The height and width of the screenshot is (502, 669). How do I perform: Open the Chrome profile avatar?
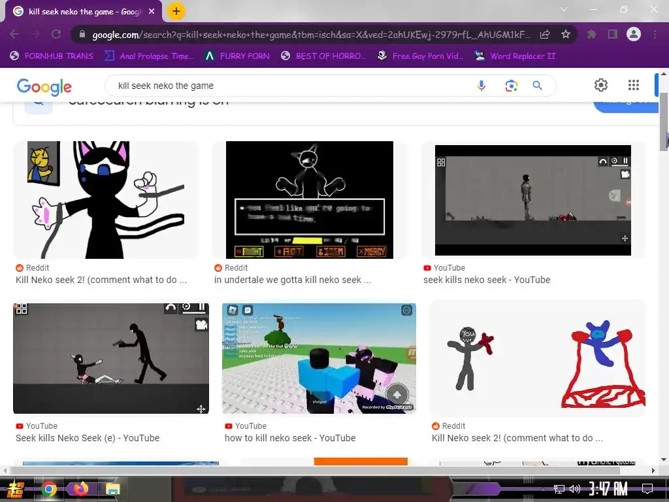point(634,34)
